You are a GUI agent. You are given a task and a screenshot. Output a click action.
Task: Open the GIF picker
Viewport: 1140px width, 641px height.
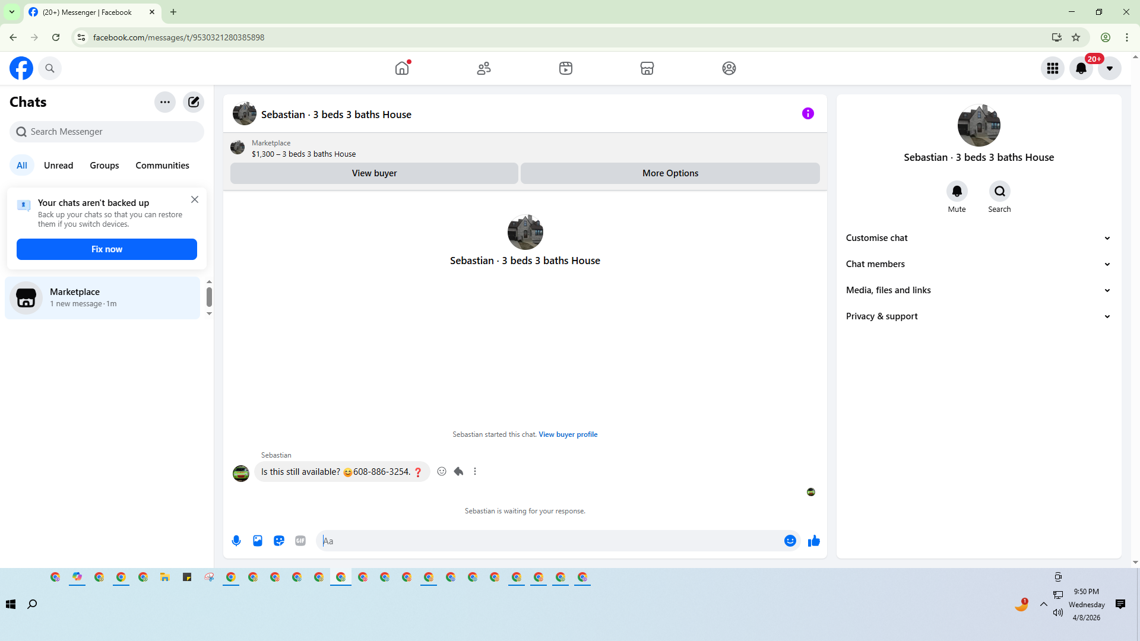(x=300, y=541)
